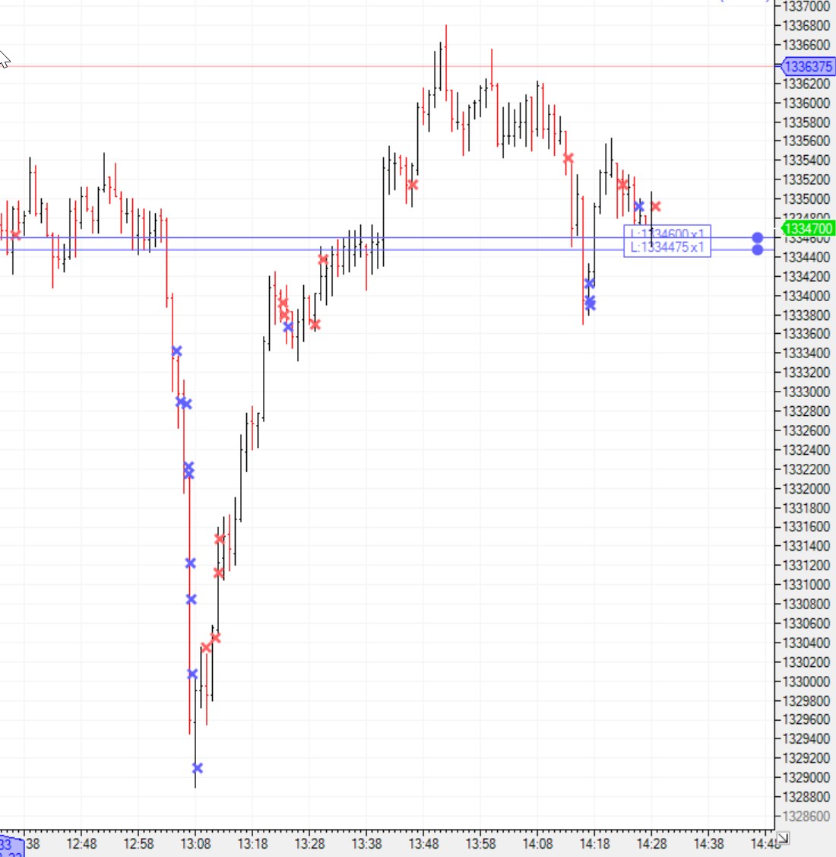The height and width of the screenshot is (857, 836).
Task: Click the 13:08 time axis label
Action: [x=195, y=844]
